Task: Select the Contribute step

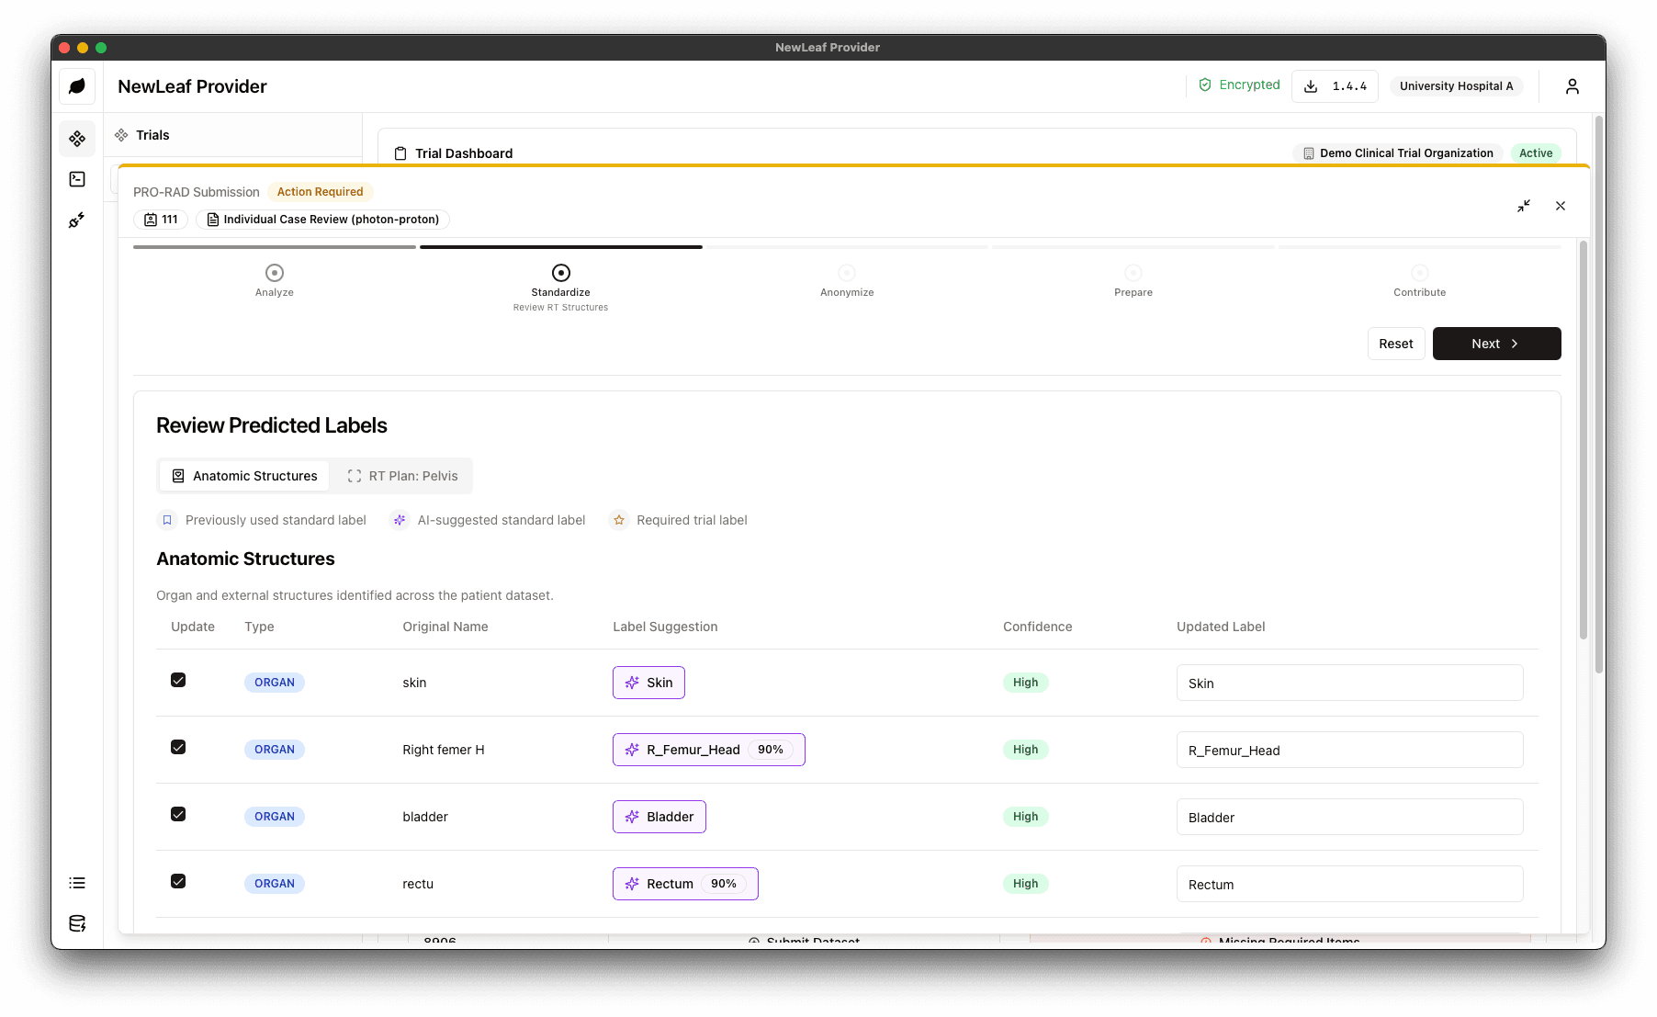Action: coord(1420,280)
